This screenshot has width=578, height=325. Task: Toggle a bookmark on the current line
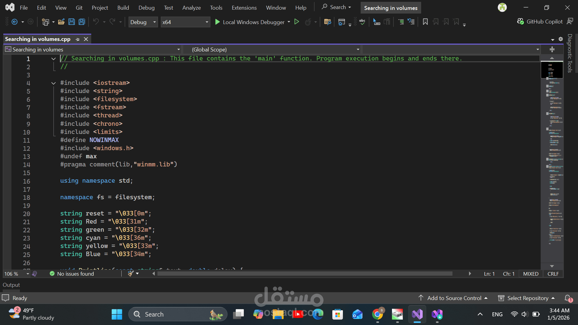pos(425,22)
